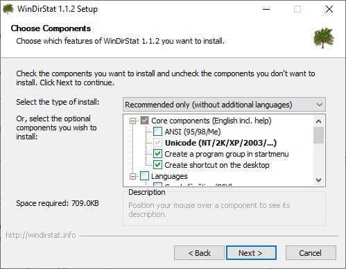Viewport: 346px width, 269px height.
Task: Select the Languages tree item label
Action: pos(169,176)
